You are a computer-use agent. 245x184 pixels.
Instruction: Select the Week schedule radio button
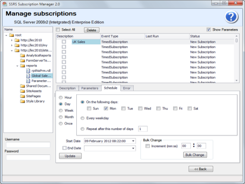pos(61,110)
